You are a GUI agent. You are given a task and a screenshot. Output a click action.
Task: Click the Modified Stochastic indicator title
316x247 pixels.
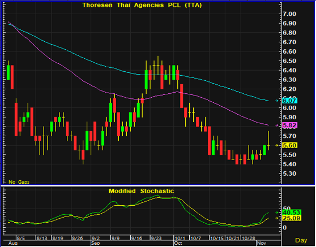(141, 191)
